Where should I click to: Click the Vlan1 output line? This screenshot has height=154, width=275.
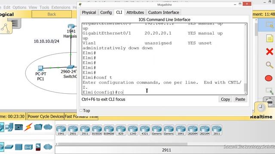click(147, 43)
